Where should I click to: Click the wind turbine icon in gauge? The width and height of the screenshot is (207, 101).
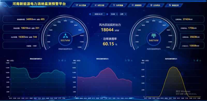(65, 35)
